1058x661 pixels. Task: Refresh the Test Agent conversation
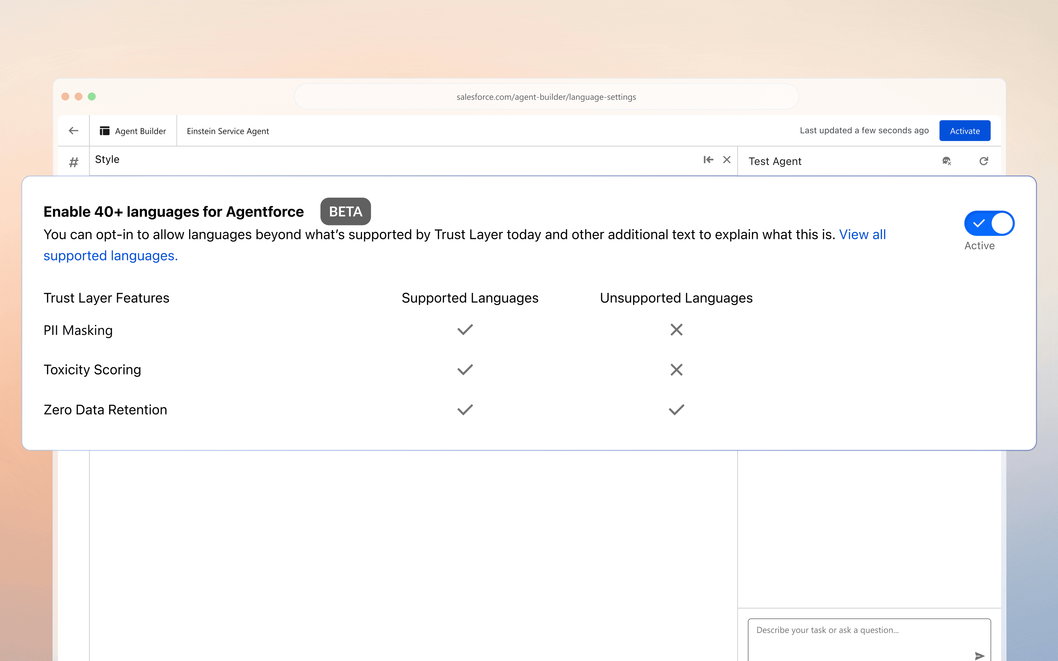[x=984, y=161]
